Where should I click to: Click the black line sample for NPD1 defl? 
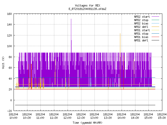(155, 40)
